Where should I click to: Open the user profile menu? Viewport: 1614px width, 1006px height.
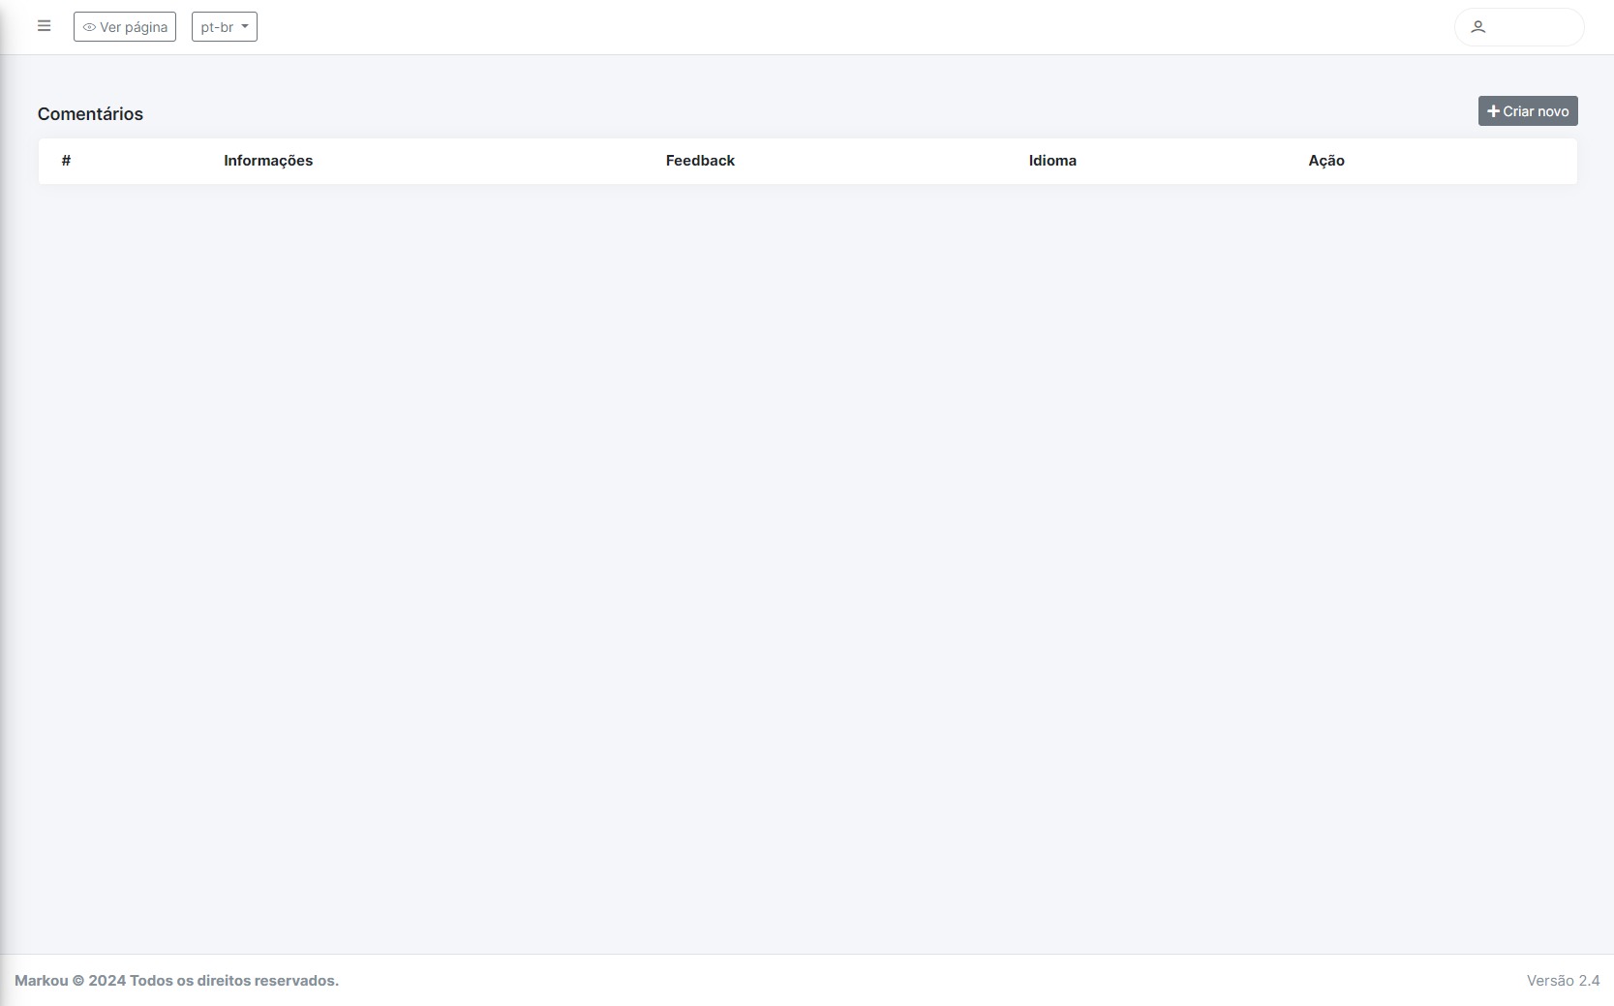coord(1519,27)
